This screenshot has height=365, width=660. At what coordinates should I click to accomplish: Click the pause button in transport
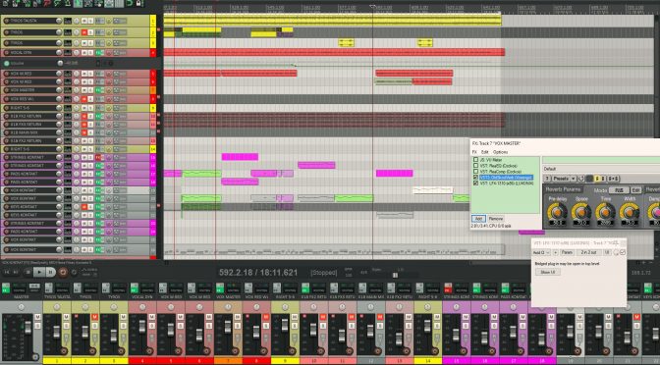50,272
